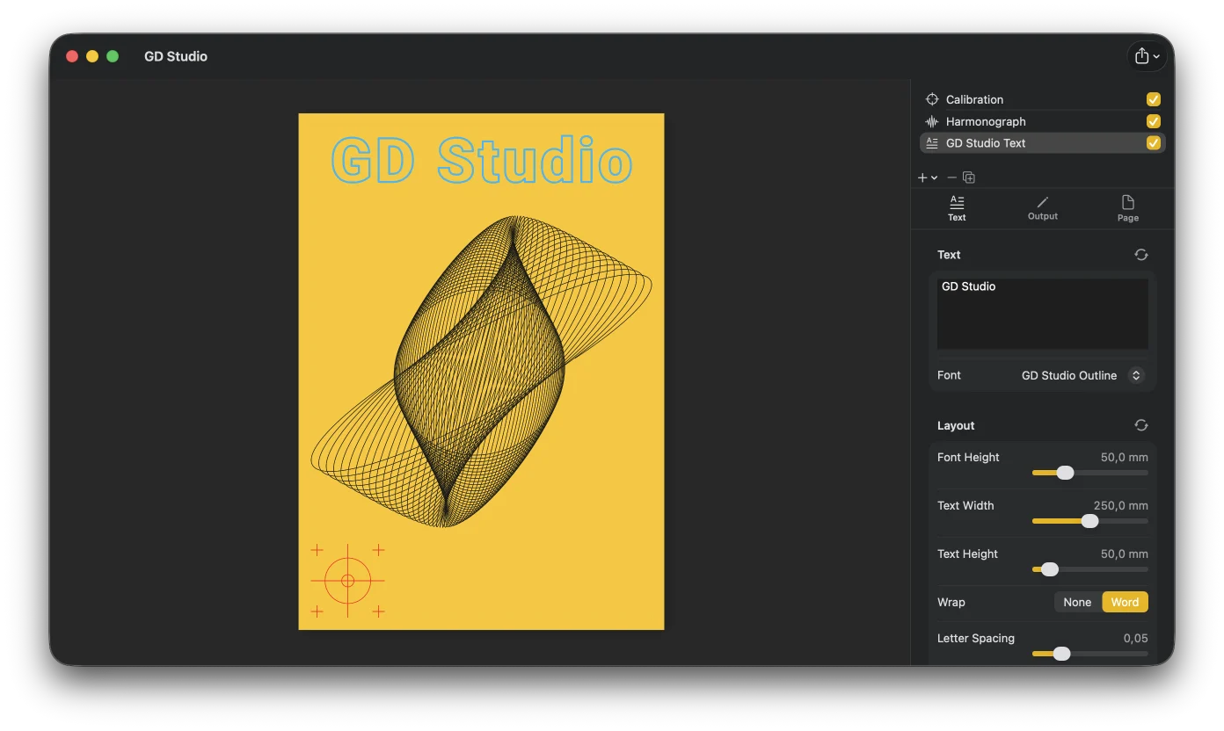Click the Calibration layer crosshair icon

point(932,99)
